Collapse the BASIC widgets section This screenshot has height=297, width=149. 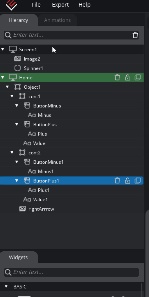(6, 286)
